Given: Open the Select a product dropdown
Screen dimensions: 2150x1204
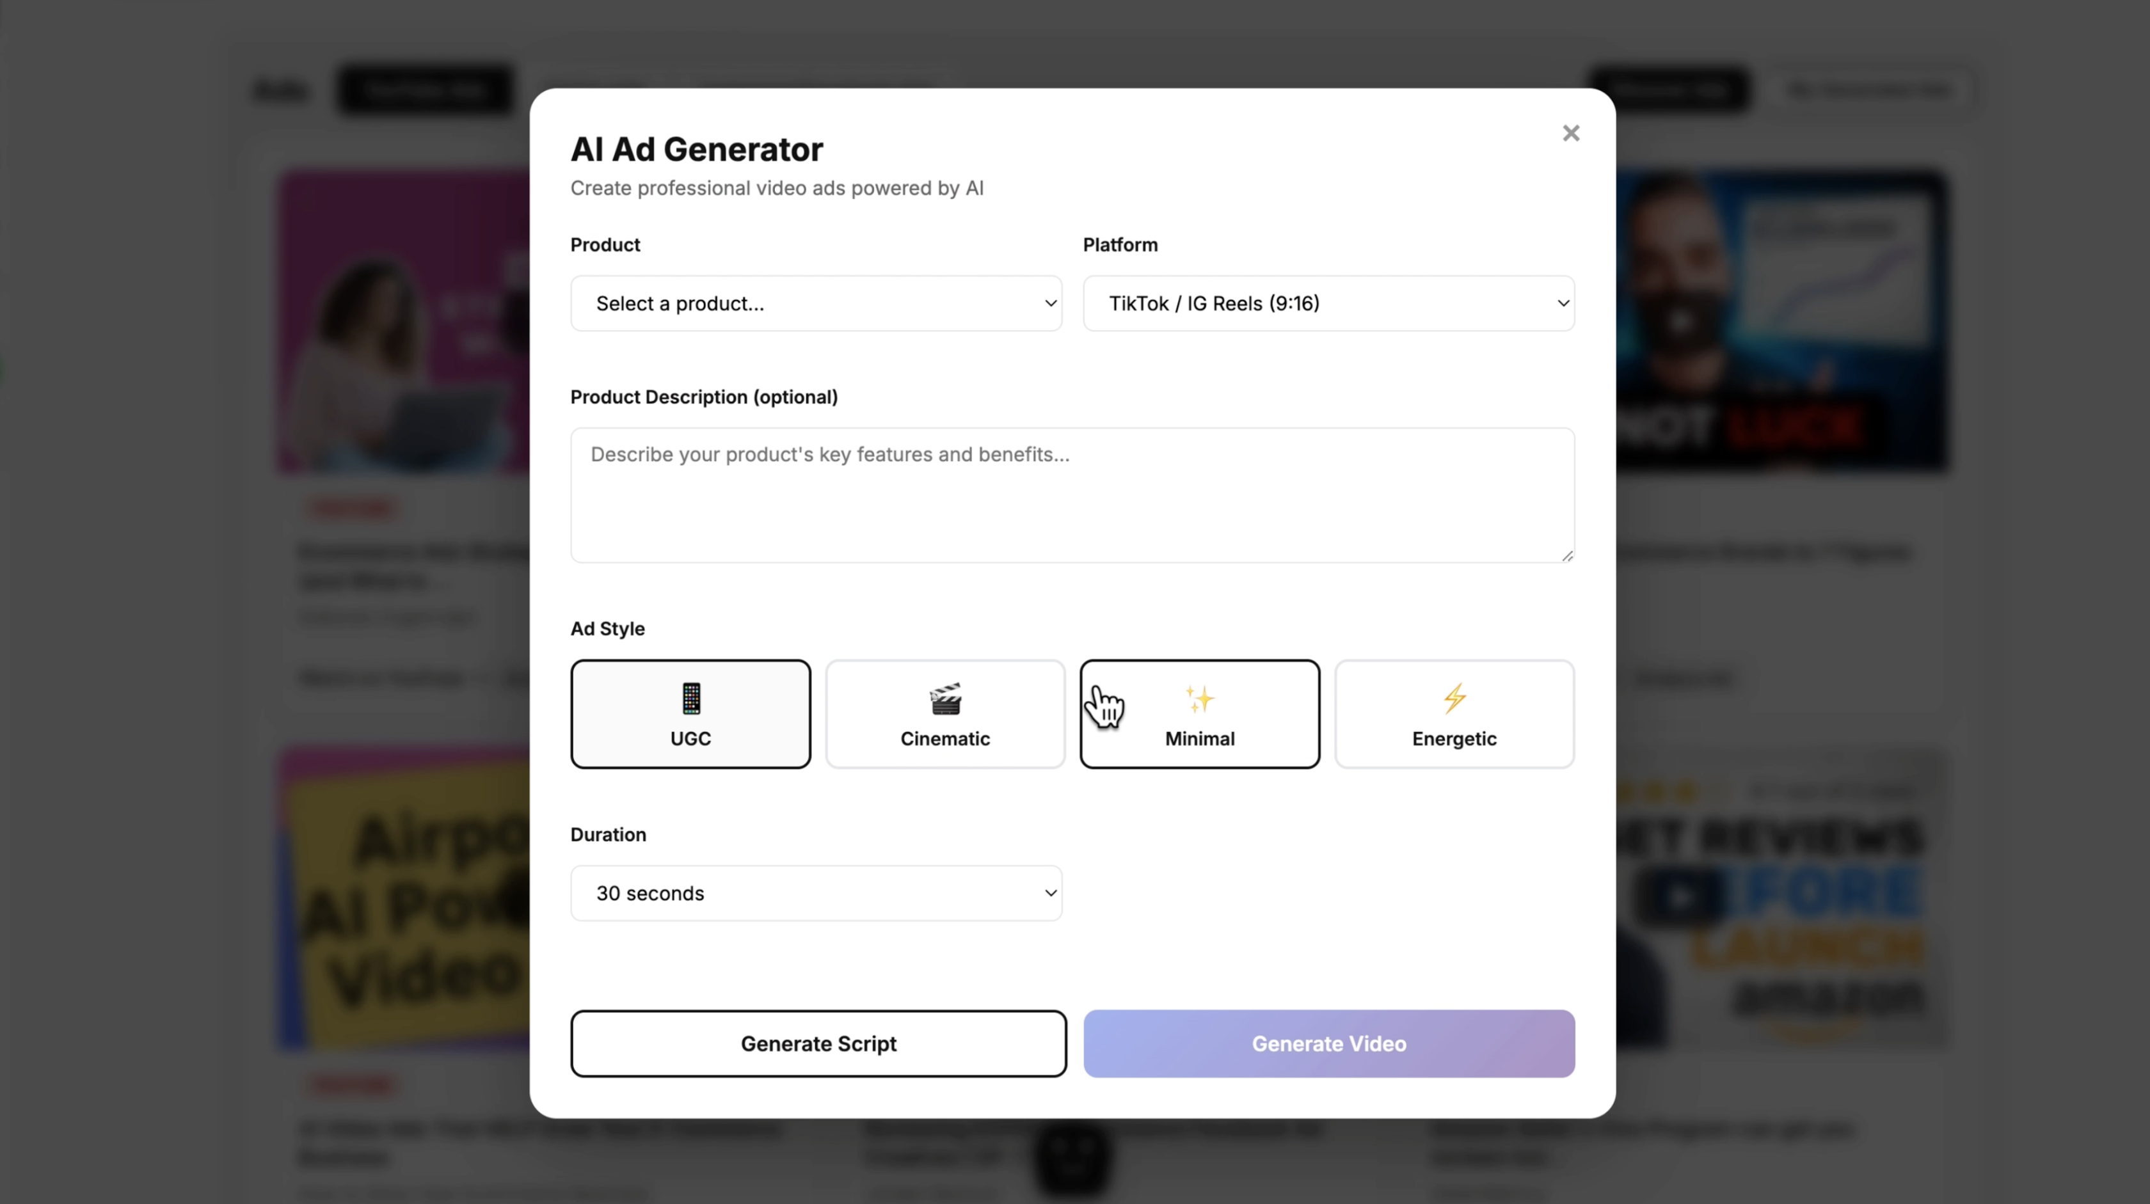Looking at the screenshot, I should (815, 303).
